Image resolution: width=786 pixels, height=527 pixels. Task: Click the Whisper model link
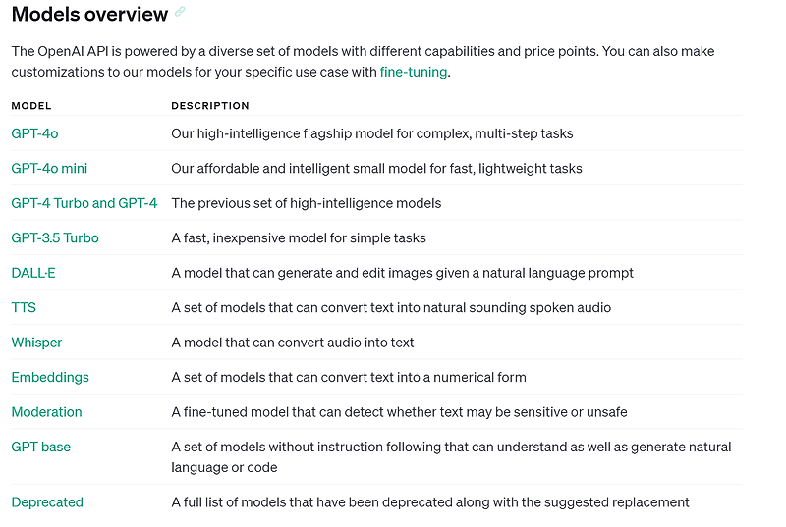click(x=36, y=343)
